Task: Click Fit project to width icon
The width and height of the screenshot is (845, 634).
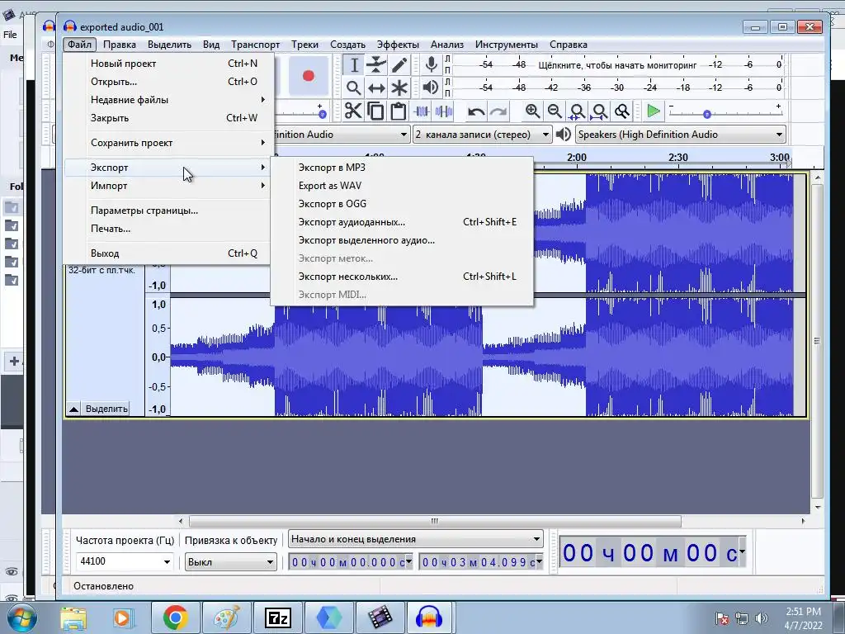Action: click(599, 111)
